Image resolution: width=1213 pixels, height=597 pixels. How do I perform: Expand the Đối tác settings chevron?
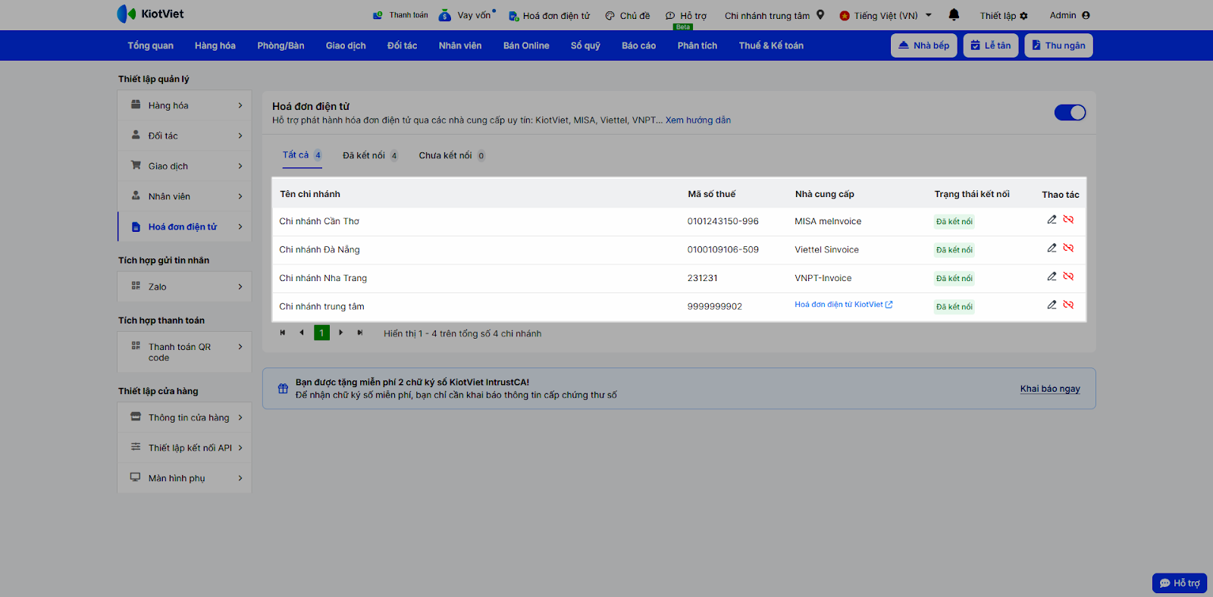click(240, 136)
